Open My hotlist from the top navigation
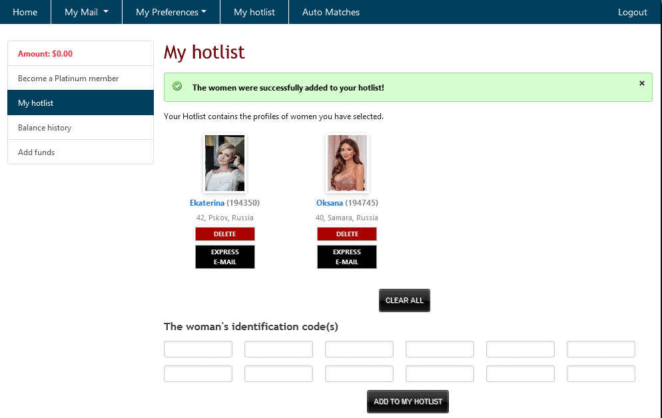Image resolution: width=662 pixels, height=418 pixels. pos(254,12)
